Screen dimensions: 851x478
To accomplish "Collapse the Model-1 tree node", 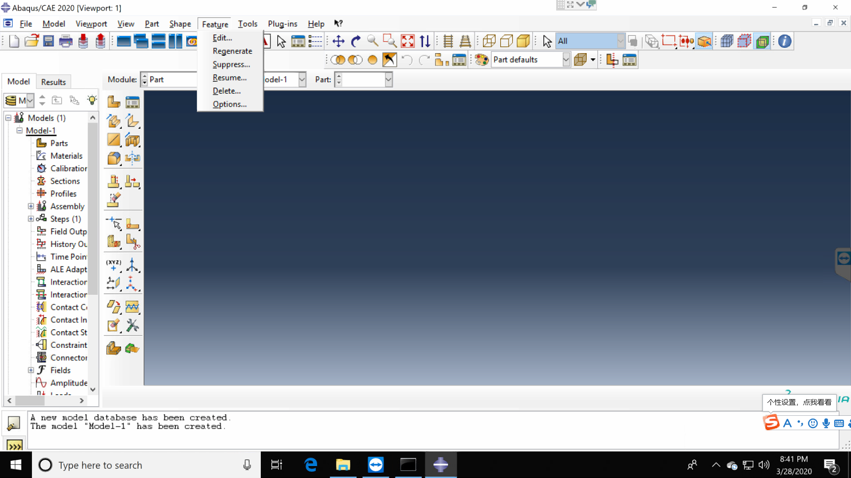I will (x=20, y=130).
